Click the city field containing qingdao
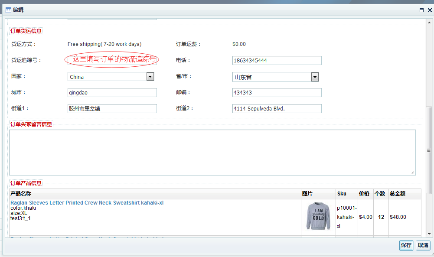Viewport: 434px width, 257px height. coord(112,92)
